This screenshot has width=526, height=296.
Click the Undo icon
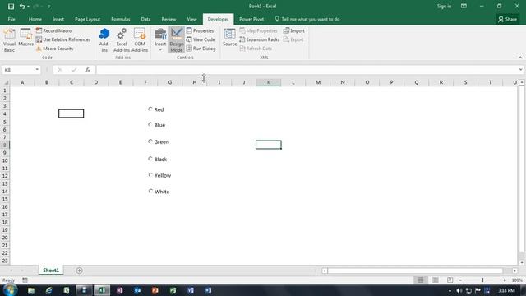tap(22, 7)
